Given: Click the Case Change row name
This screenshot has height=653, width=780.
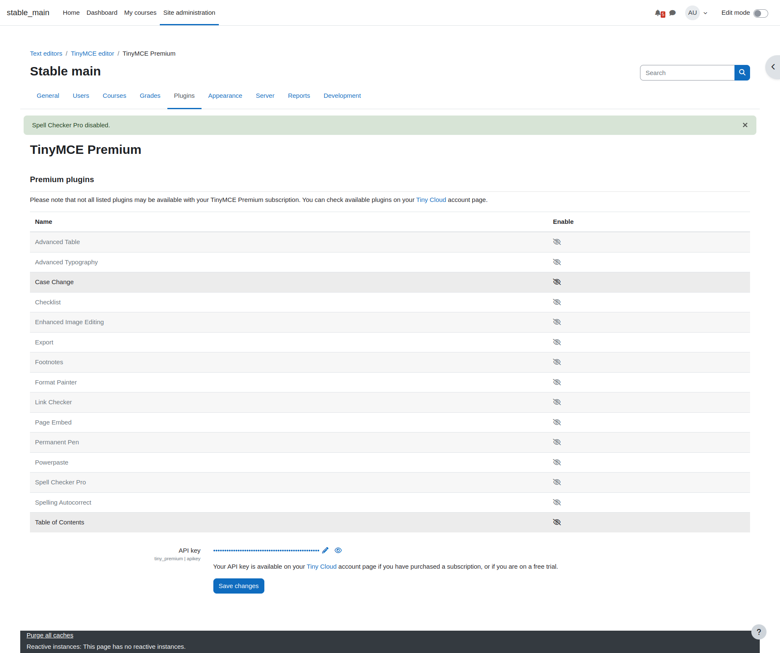Looking at the screenshot, I should pos(54,282).
